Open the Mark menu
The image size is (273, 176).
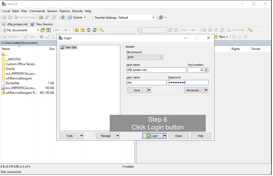pyautogui.click(x=16, y=11)
